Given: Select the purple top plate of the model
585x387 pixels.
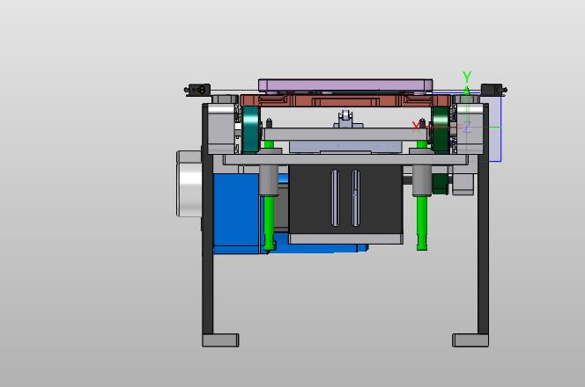Looking at the screenshot, I should pos(345,85).
